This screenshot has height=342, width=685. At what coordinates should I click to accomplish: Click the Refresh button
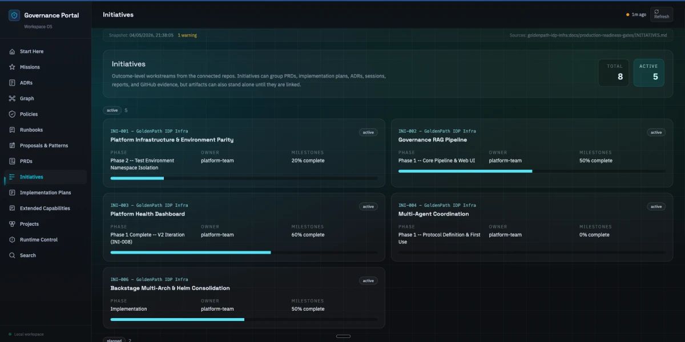pos(662,14)
